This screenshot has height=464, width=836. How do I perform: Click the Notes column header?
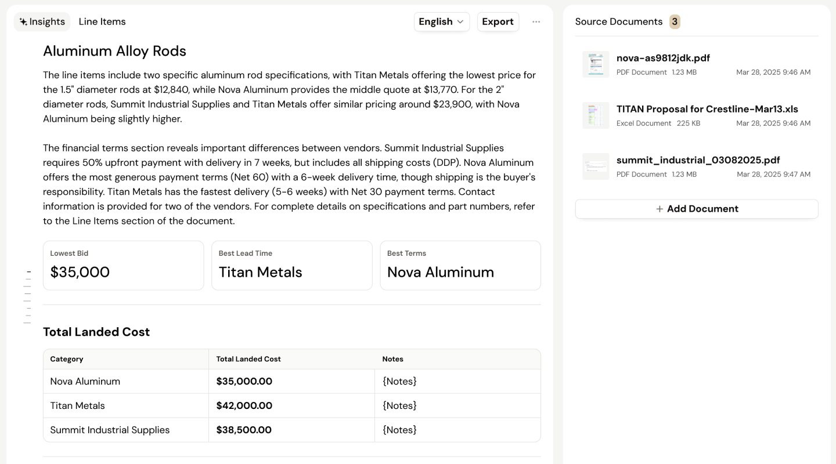coord(392,359)
